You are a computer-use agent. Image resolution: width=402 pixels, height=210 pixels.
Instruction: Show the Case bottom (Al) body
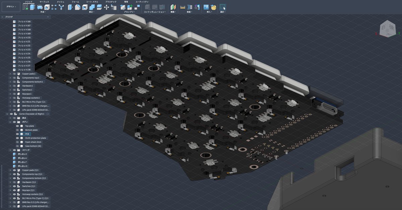click(x=17, y=146)
